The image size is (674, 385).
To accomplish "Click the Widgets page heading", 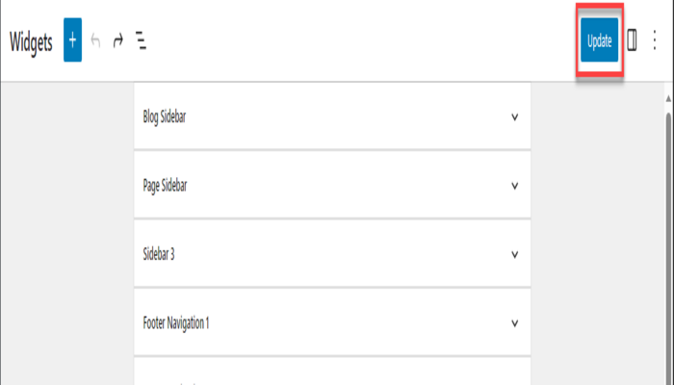I will (31, 41).
